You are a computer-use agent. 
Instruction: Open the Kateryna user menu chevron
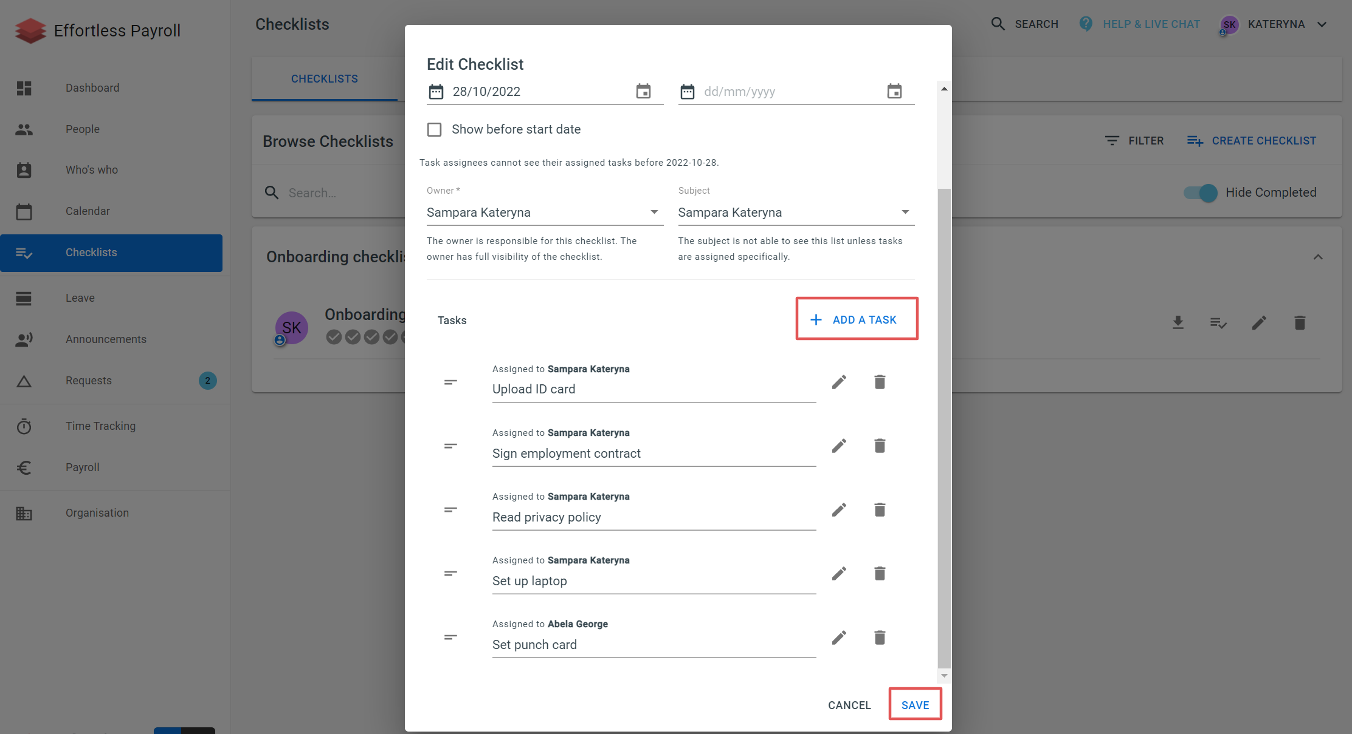click(1322, 24)
